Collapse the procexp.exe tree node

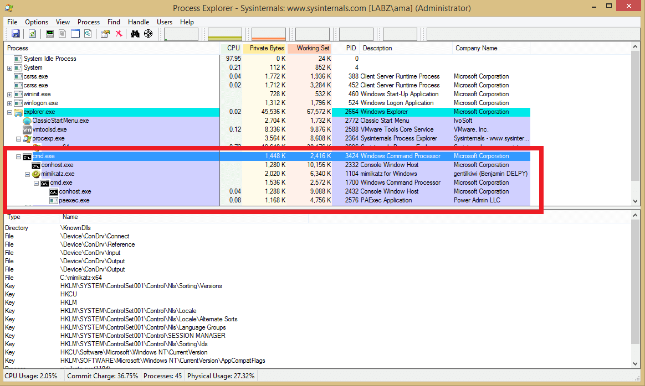coord(18,139)
